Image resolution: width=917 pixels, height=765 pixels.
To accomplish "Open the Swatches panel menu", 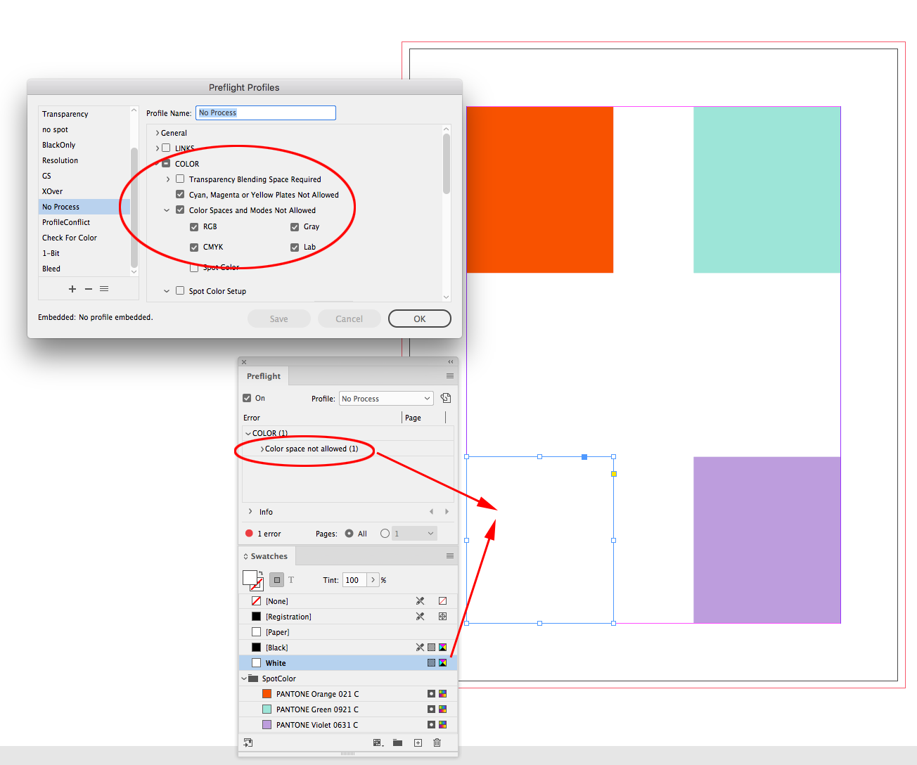I will [x=449, y=555].
